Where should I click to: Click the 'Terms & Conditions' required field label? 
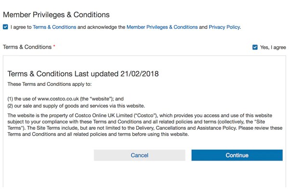(27, 47)
